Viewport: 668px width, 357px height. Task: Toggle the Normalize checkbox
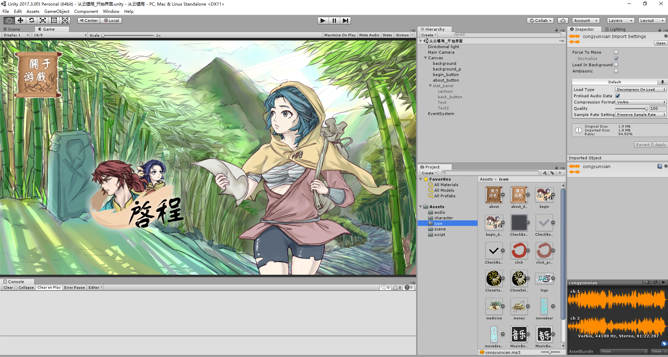coord(616,59)
